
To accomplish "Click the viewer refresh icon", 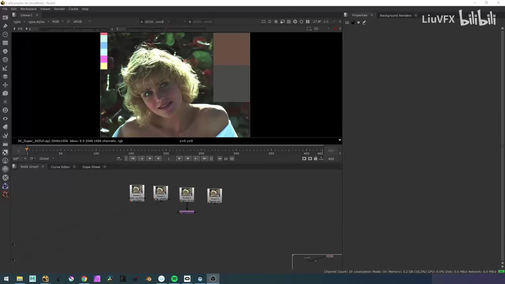I will [295, 22].
